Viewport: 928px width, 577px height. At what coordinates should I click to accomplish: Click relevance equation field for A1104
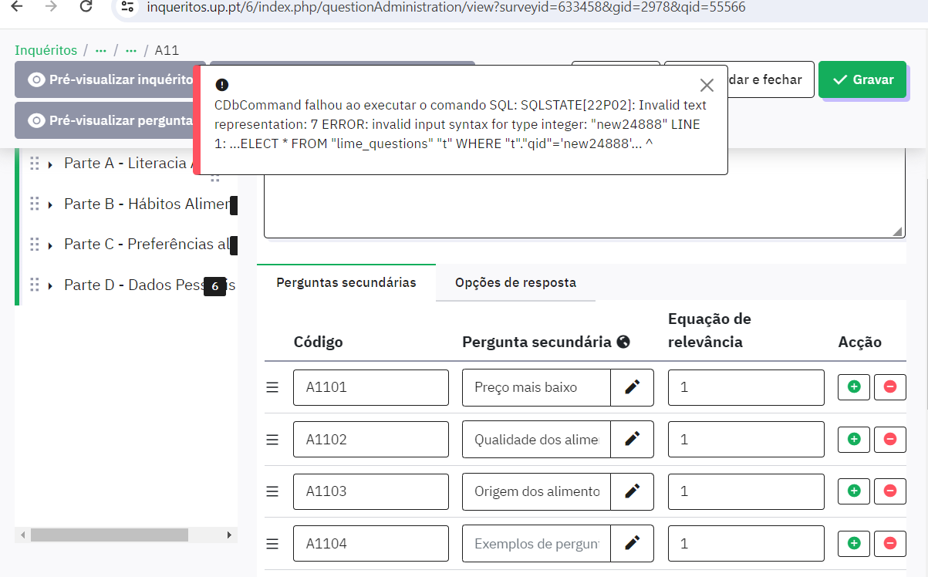(x=746, y=544)
